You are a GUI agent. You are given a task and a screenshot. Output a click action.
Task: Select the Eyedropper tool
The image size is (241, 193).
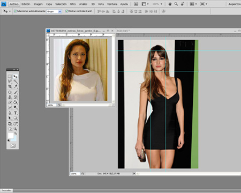pos(16,86)
